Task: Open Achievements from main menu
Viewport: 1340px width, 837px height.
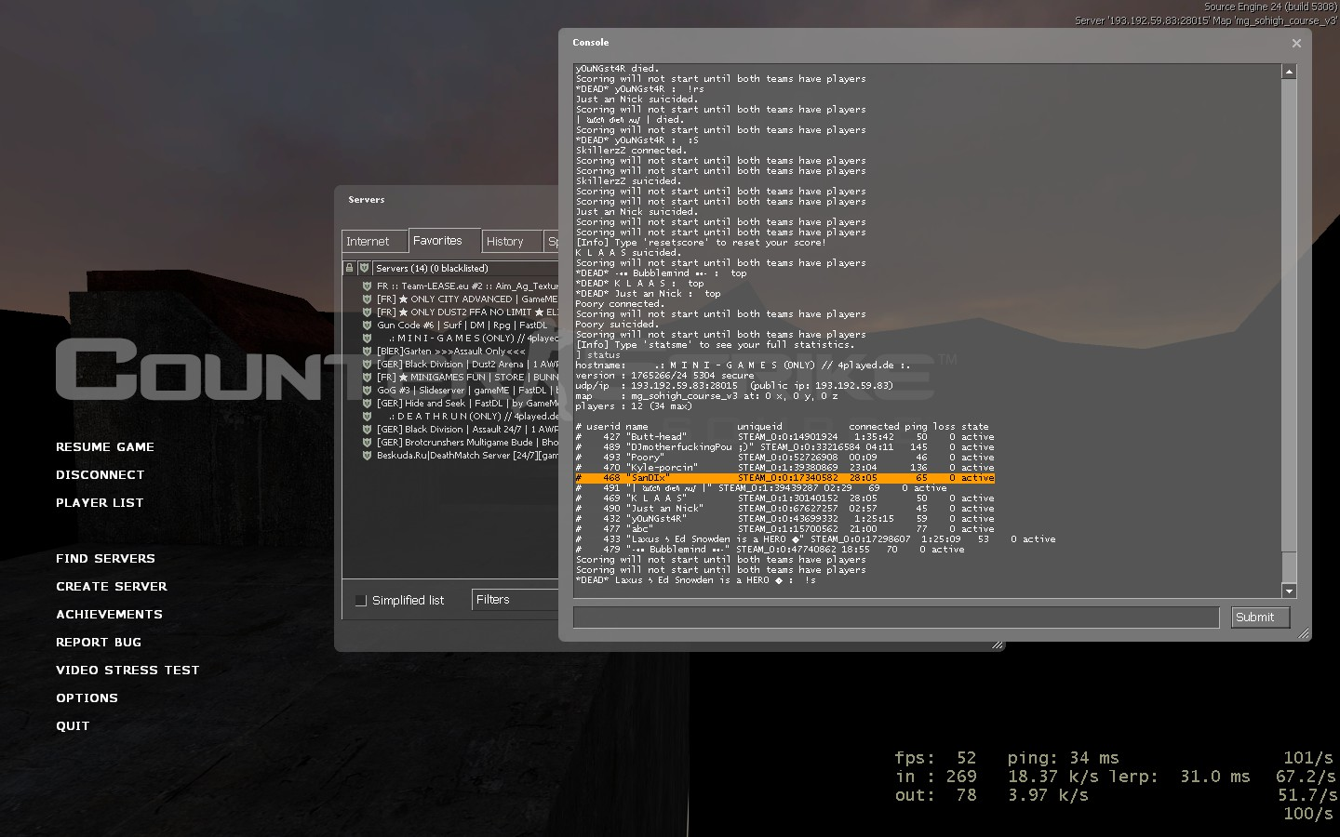Action: tap(109, 615)
